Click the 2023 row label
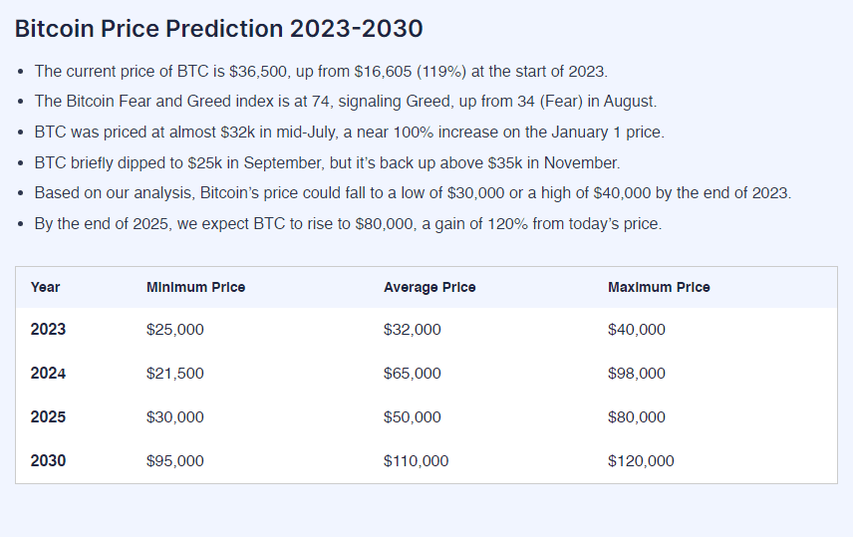The width and height of the screenshot is (853, 537). pos(48,329)
